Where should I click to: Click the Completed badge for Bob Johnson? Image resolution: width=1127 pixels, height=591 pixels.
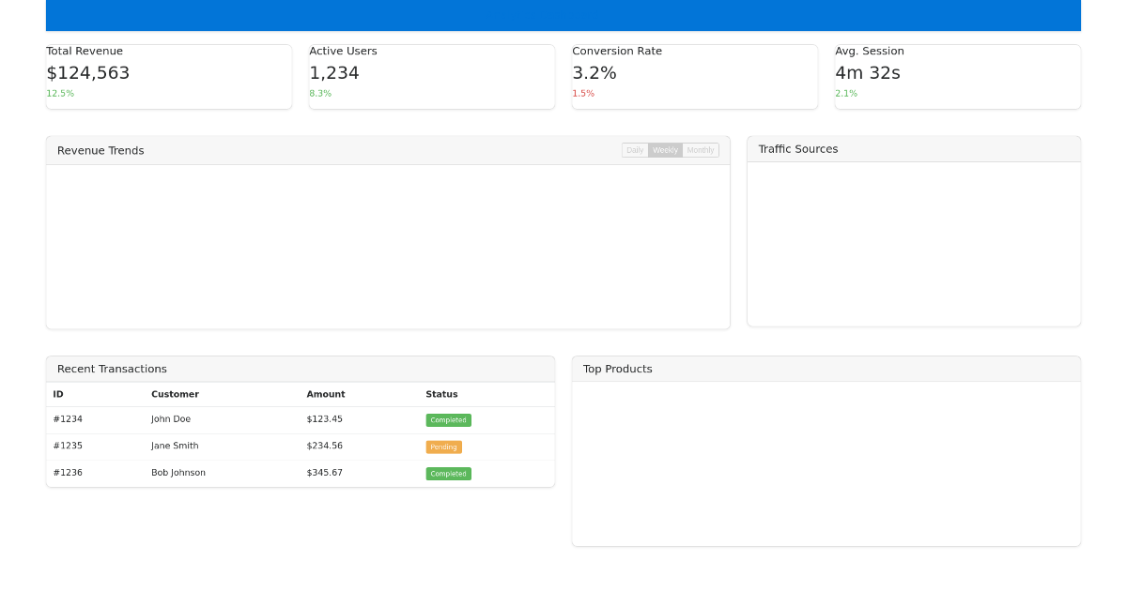pyautogui.click(x=448, y=473)
